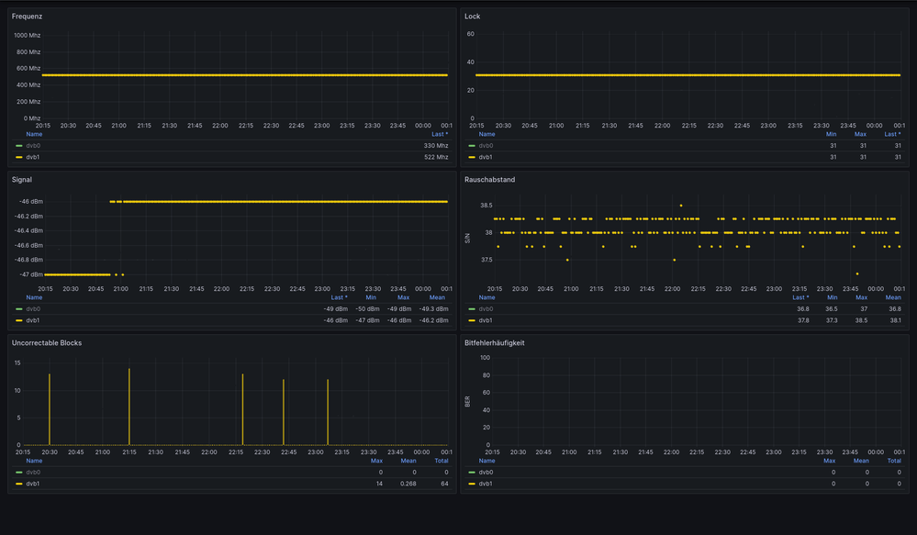
Task: Click the Rauschabstand panel title
Action: tap(489, 180)
